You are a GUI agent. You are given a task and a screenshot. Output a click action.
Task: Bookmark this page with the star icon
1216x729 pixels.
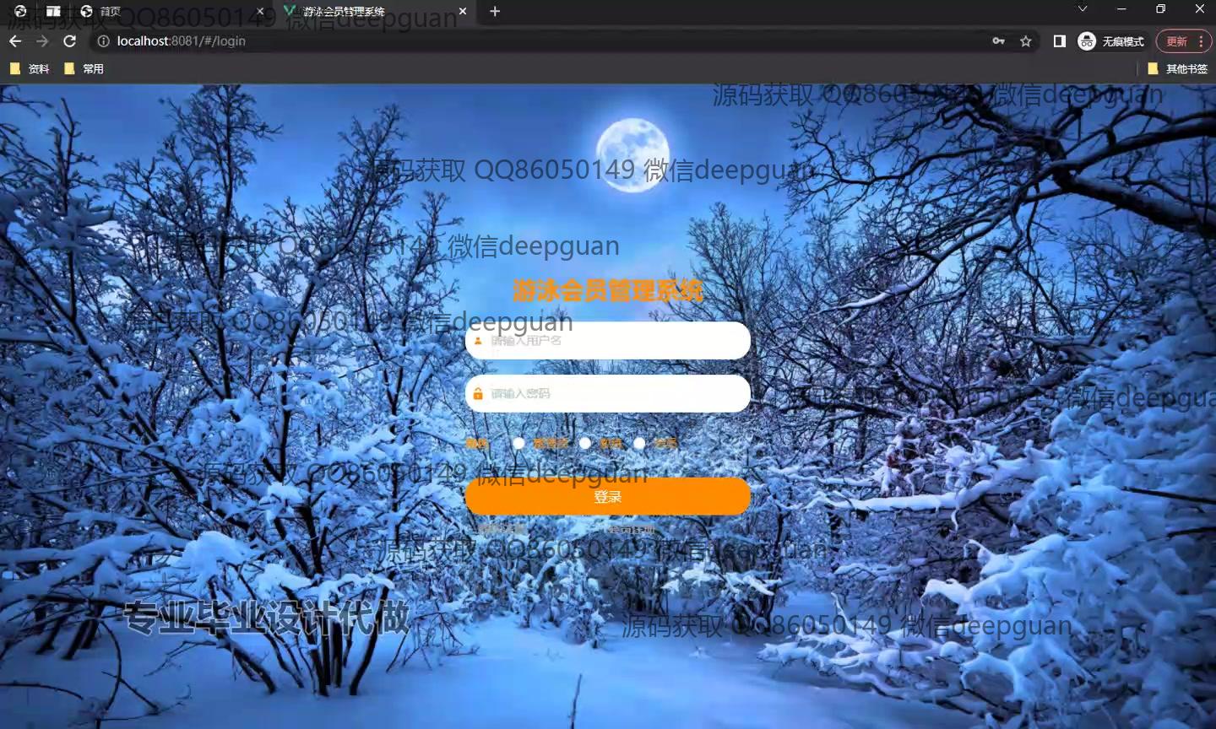click(1025, 40)
